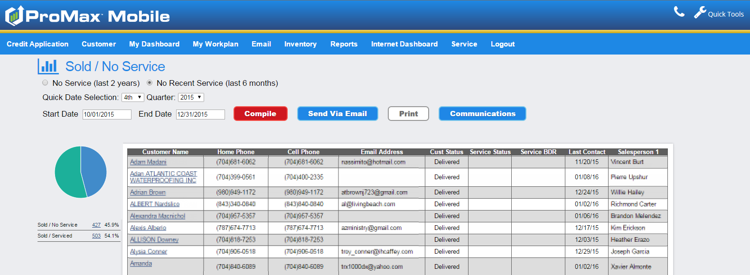Open Communications button
Image resolution: width=750 pixels, height=275 pixels.
482,114
